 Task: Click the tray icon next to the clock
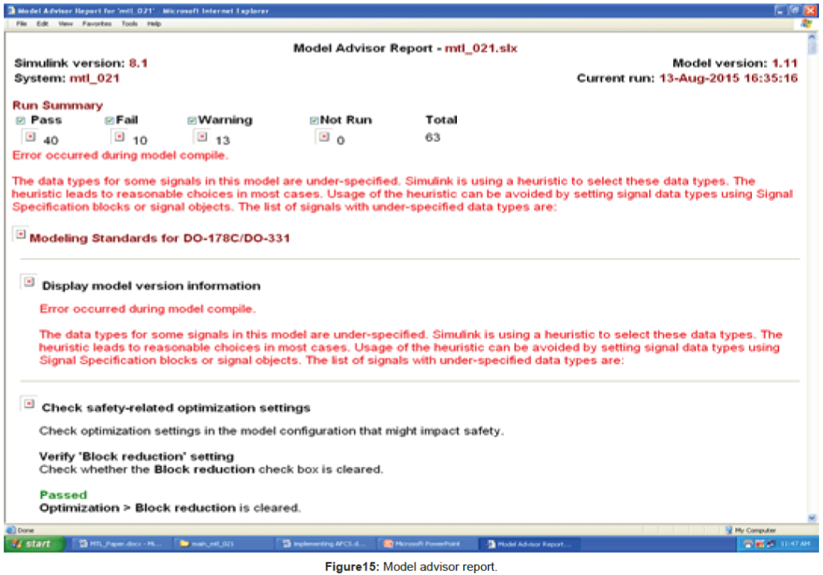click(x=770, y=544)
